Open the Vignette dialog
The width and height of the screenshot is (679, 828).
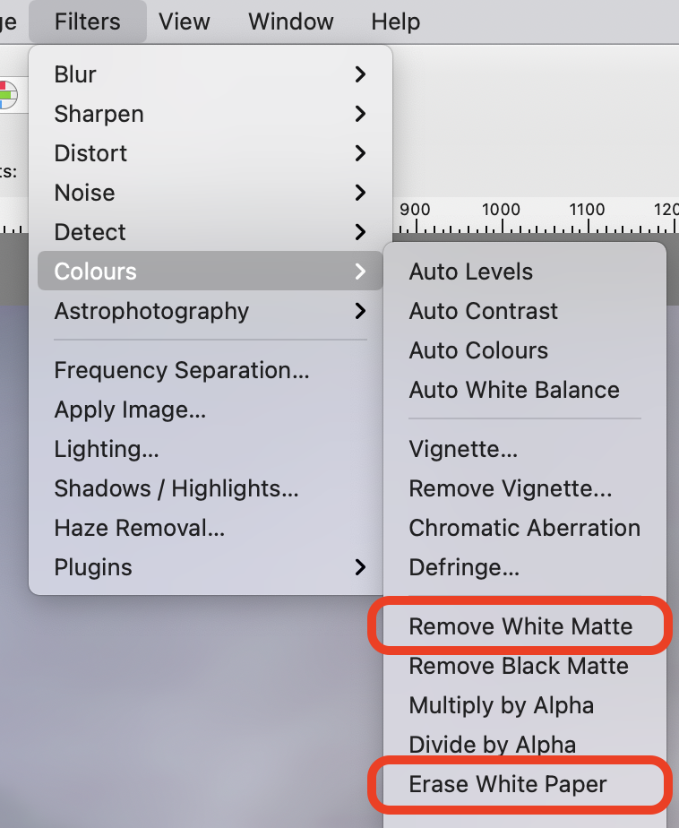coord(463,449)
